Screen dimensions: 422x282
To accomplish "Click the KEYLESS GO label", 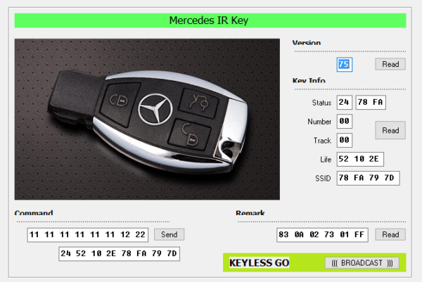I will tap(259, 263).
